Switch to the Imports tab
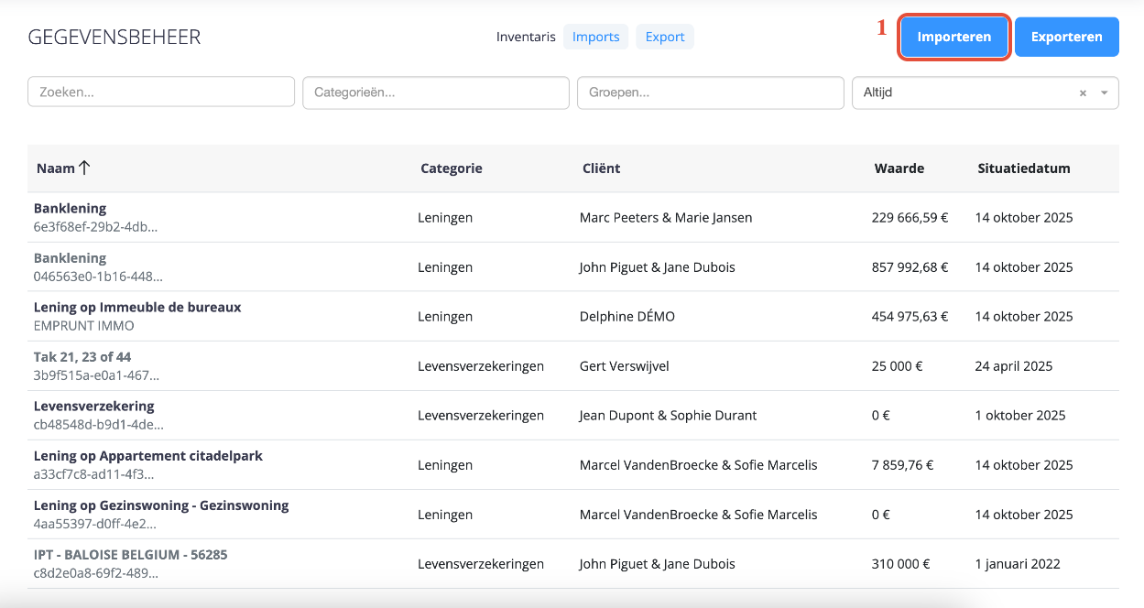Screen dimensions: 1144x608 (595, 37)
